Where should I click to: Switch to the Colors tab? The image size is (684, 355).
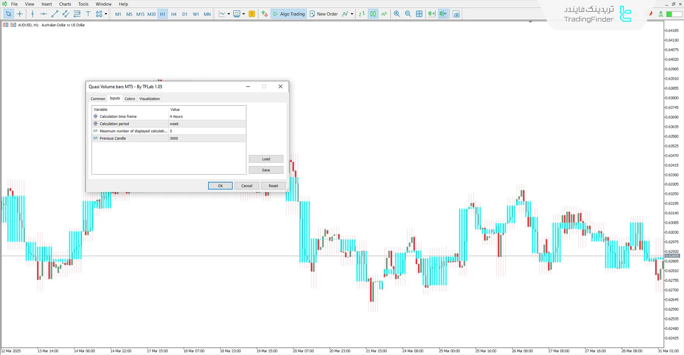pyautogui.click(x=130, y=99)
